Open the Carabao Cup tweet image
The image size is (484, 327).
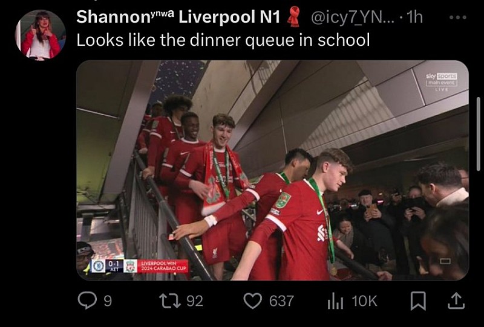[x=273, y=170]
